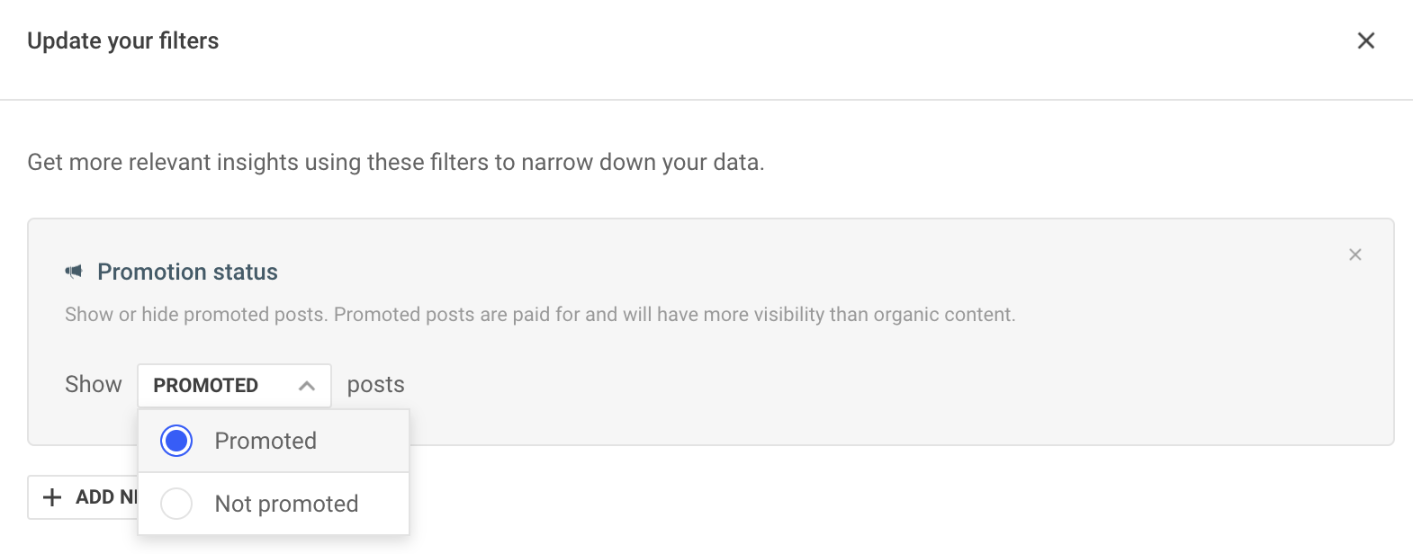This screenshot has height=554, width=1413.
Task: Click the chevron arrow in the dropdown
Action: point(306,386)
